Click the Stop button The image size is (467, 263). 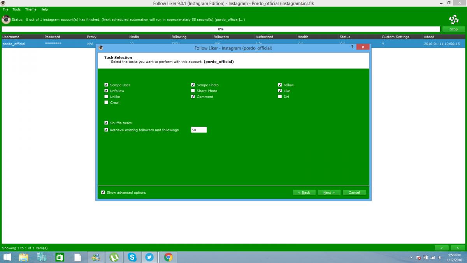(454, 29)
